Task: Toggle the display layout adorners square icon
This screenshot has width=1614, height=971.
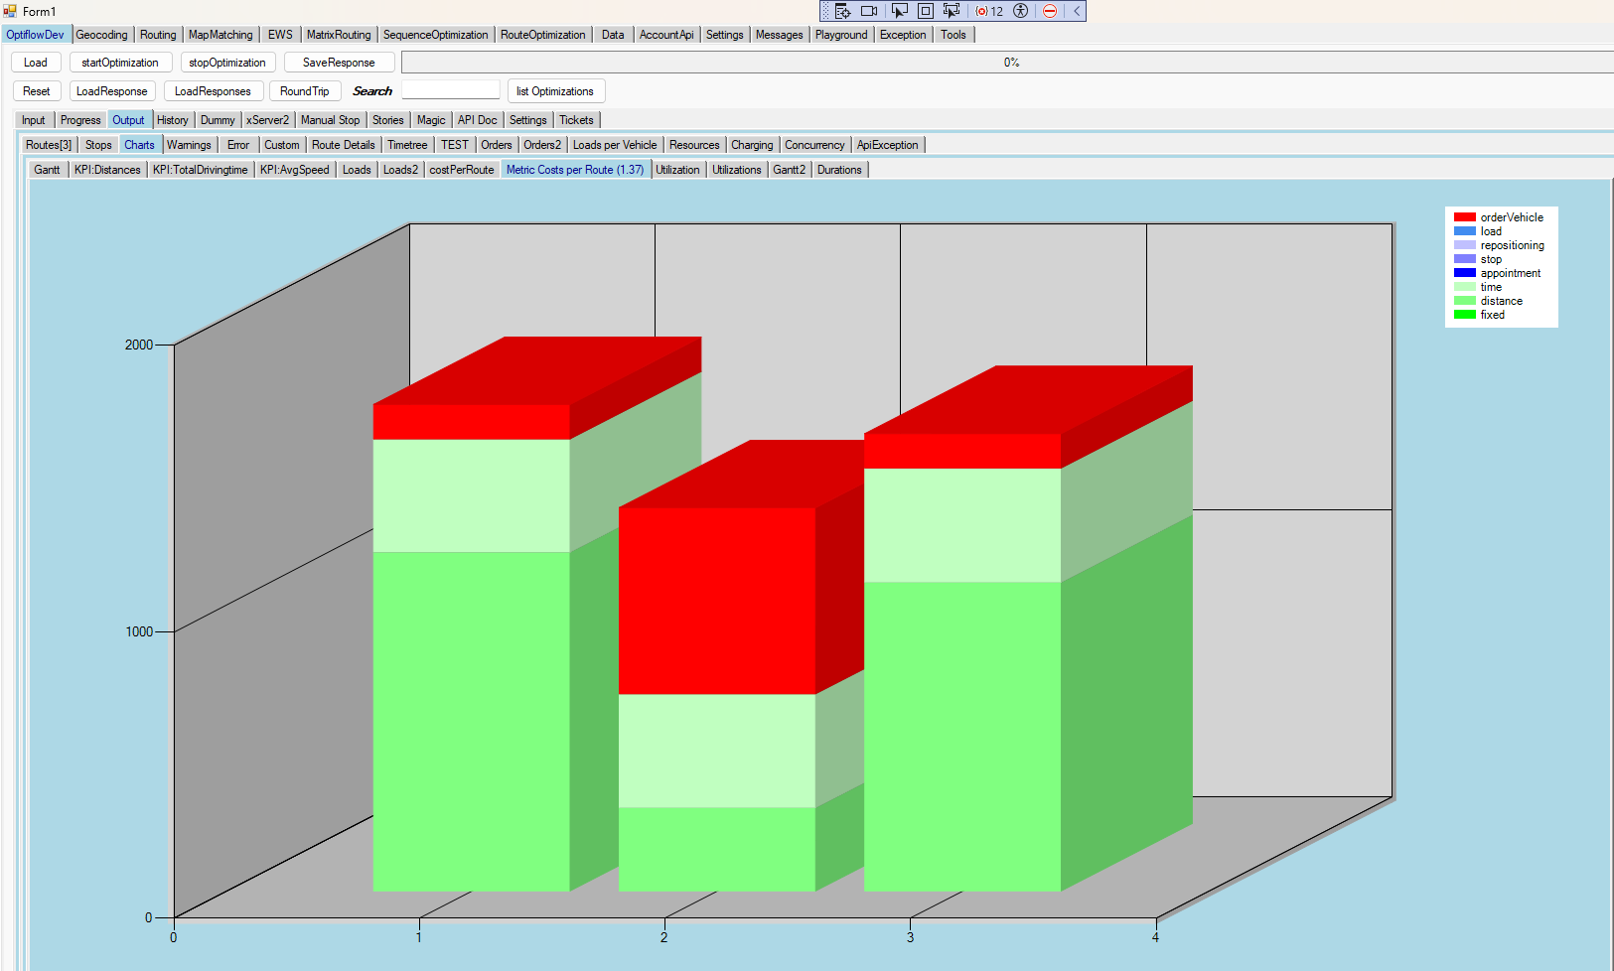Action: tap(925, 11)
